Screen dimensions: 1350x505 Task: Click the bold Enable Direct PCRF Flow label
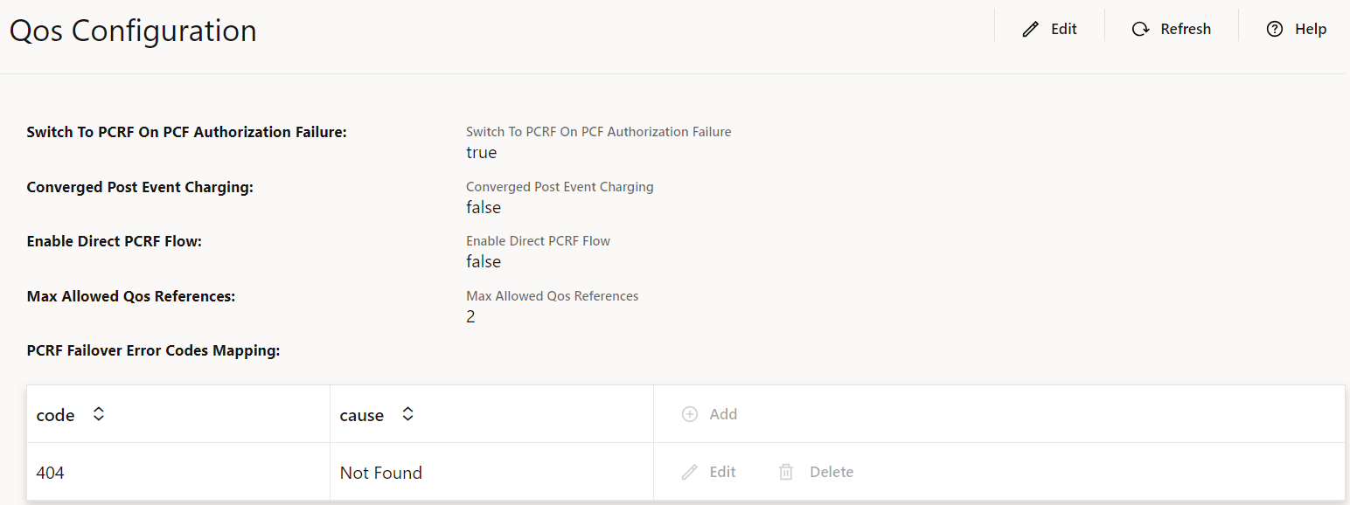coord(115,241)
